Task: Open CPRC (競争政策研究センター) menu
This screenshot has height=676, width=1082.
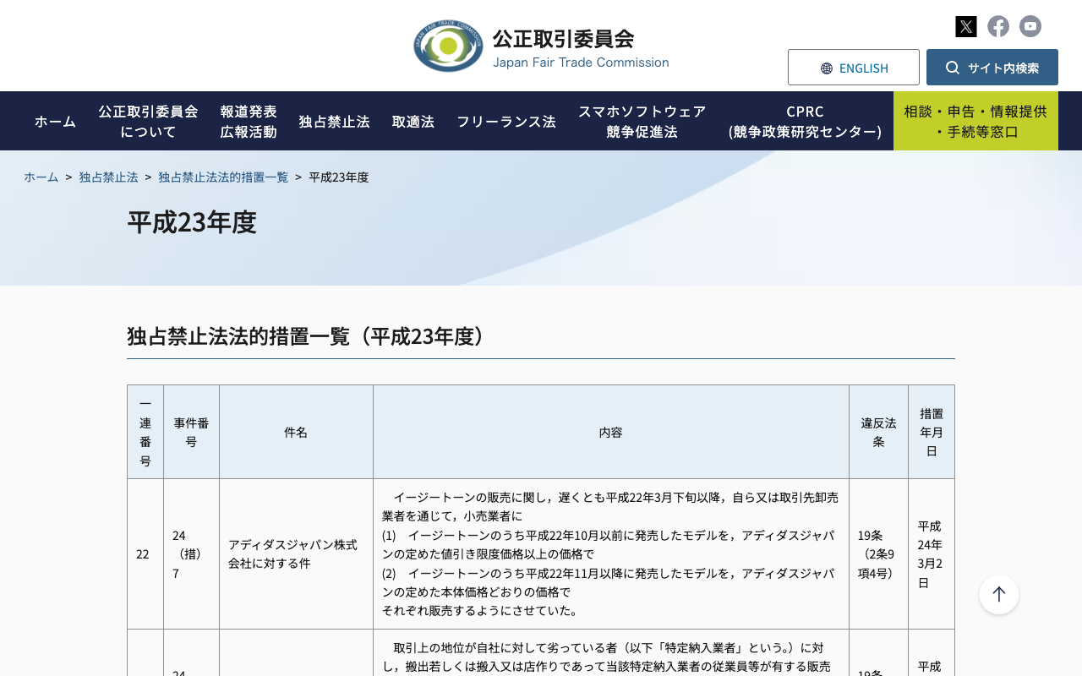Action: tap(805, 121)
